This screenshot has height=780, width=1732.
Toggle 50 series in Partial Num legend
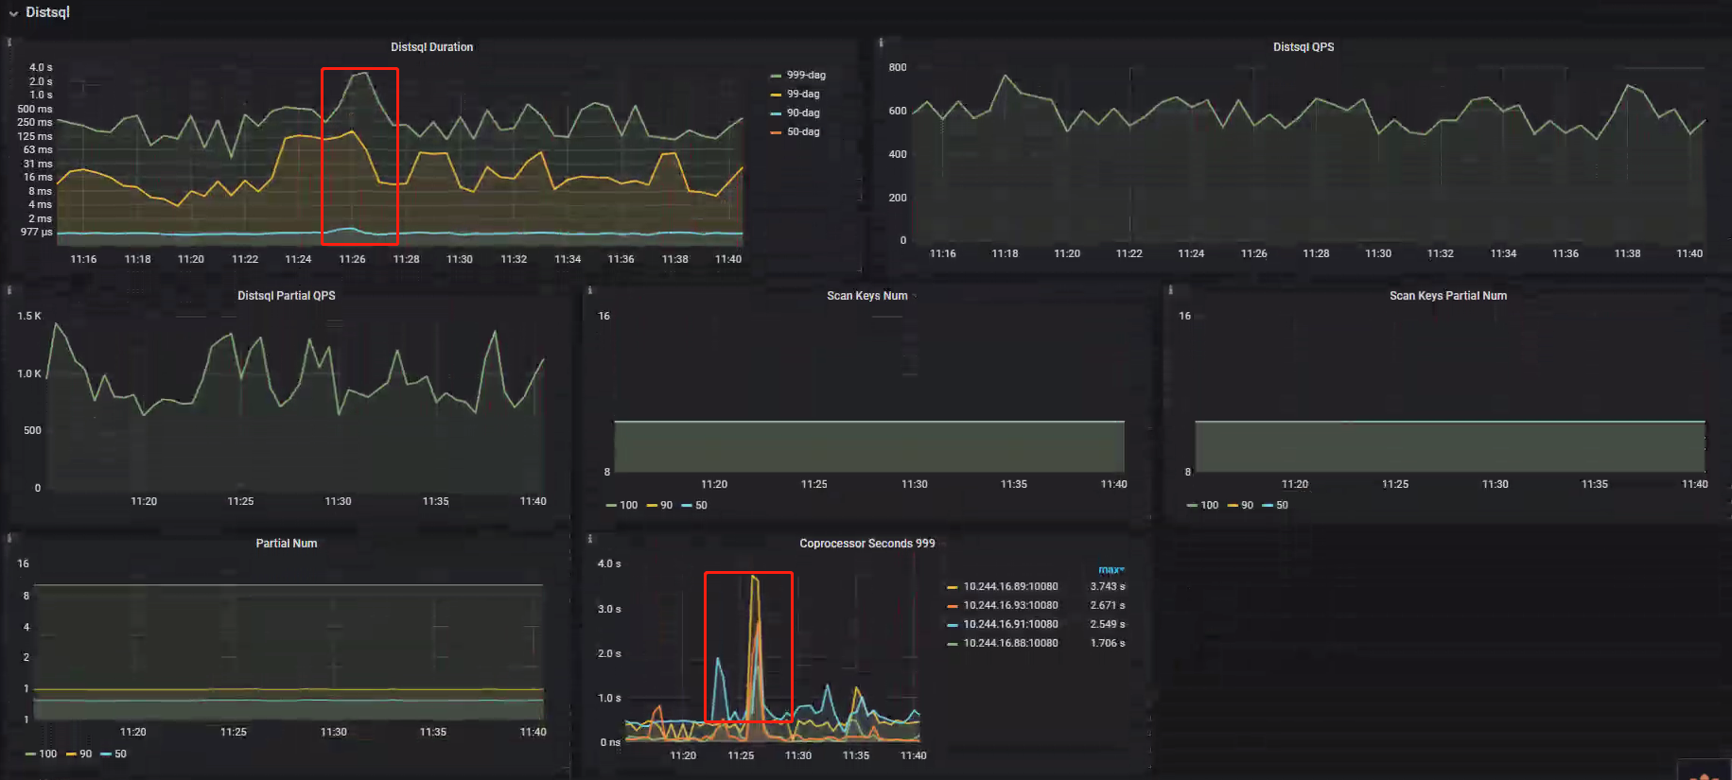pyautogui.click(x=120, y=754)
